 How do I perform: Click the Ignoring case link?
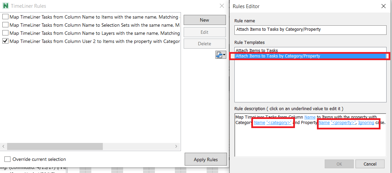pyautogui.click(x=366, y=123)
